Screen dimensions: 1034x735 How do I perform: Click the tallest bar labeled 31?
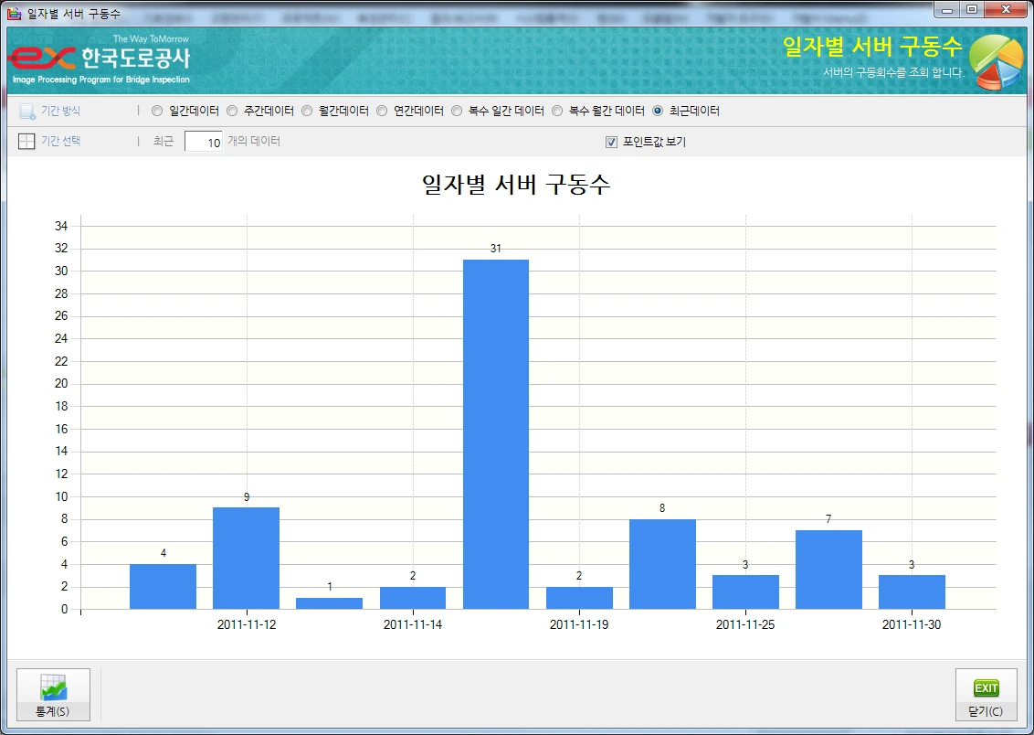pos(496,434)
